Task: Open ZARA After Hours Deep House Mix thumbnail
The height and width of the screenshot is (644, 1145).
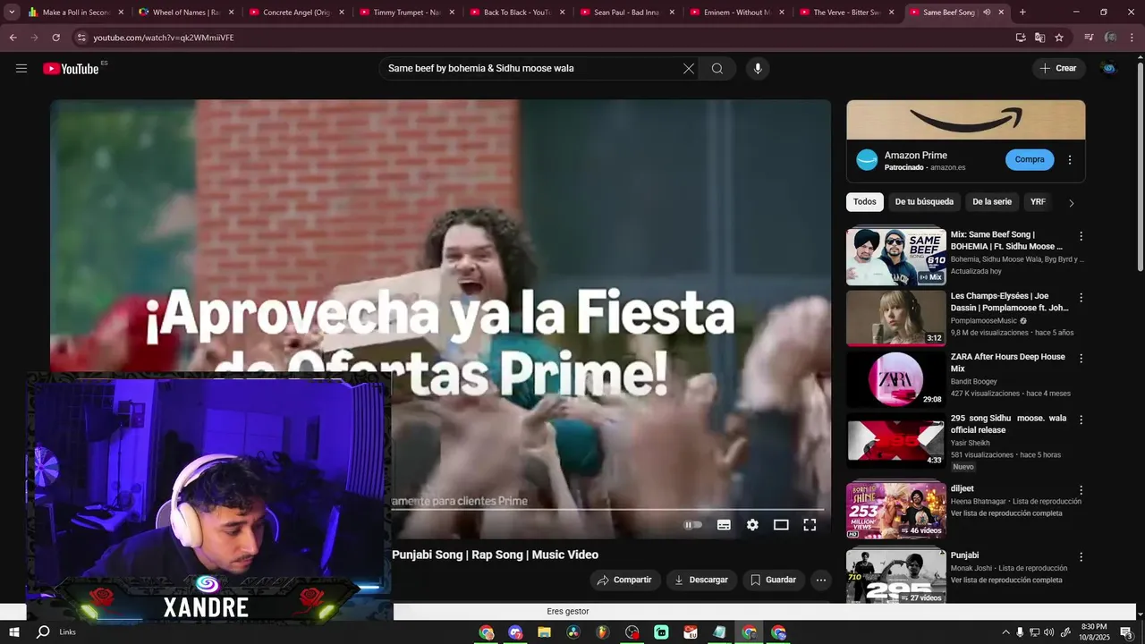Action: pyautogui.click(x=896, y=379)
